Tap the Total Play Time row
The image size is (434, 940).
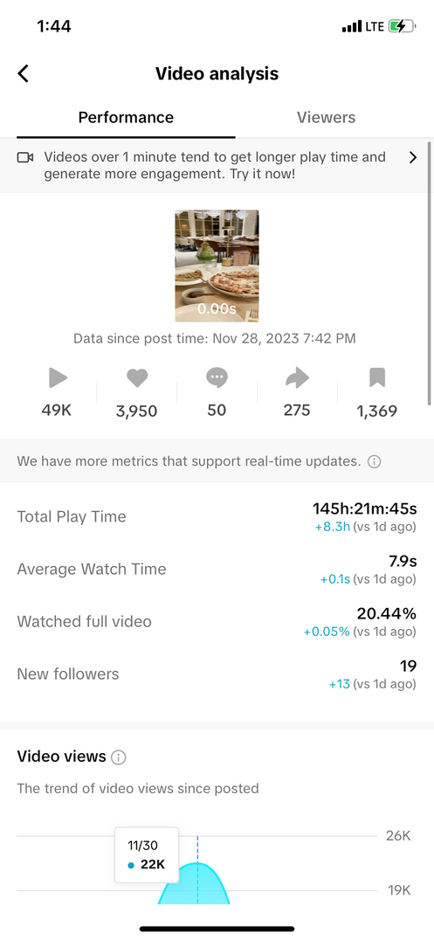click(217, 517)
